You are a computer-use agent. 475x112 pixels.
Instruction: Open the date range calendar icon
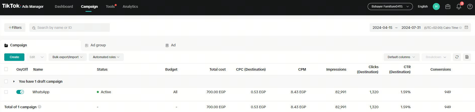coord(466,28)
